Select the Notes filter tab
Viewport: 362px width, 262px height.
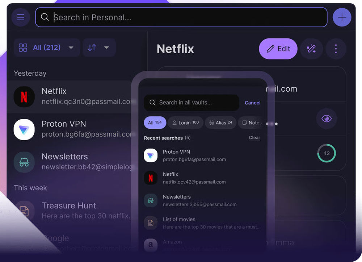252,123
